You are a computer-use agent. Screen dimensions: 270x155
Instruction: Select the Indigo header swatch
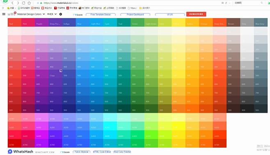(69, 23)
